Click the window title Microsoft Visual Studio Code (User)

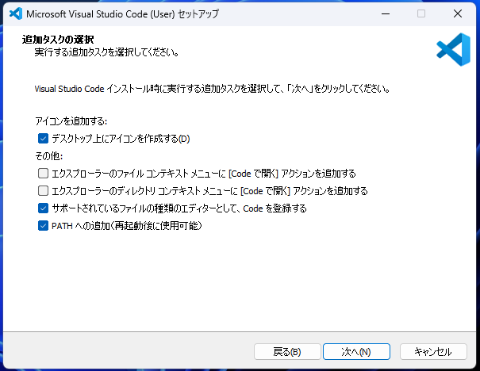tap(122, 14)
